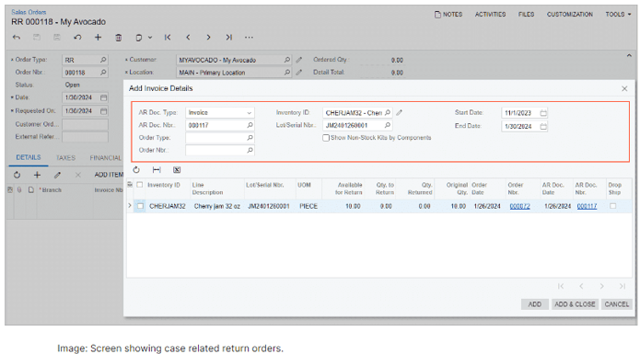Open ACTIVITIES

pos(490,15)
